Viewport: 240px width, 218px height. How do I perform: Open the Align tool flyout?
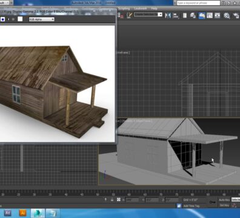(x=176, y=16)
